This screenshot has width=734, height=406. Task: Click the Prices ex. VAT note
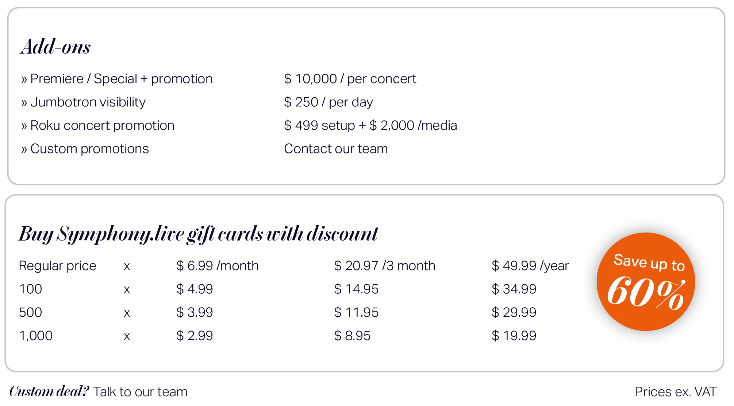[x=676, y=392]
